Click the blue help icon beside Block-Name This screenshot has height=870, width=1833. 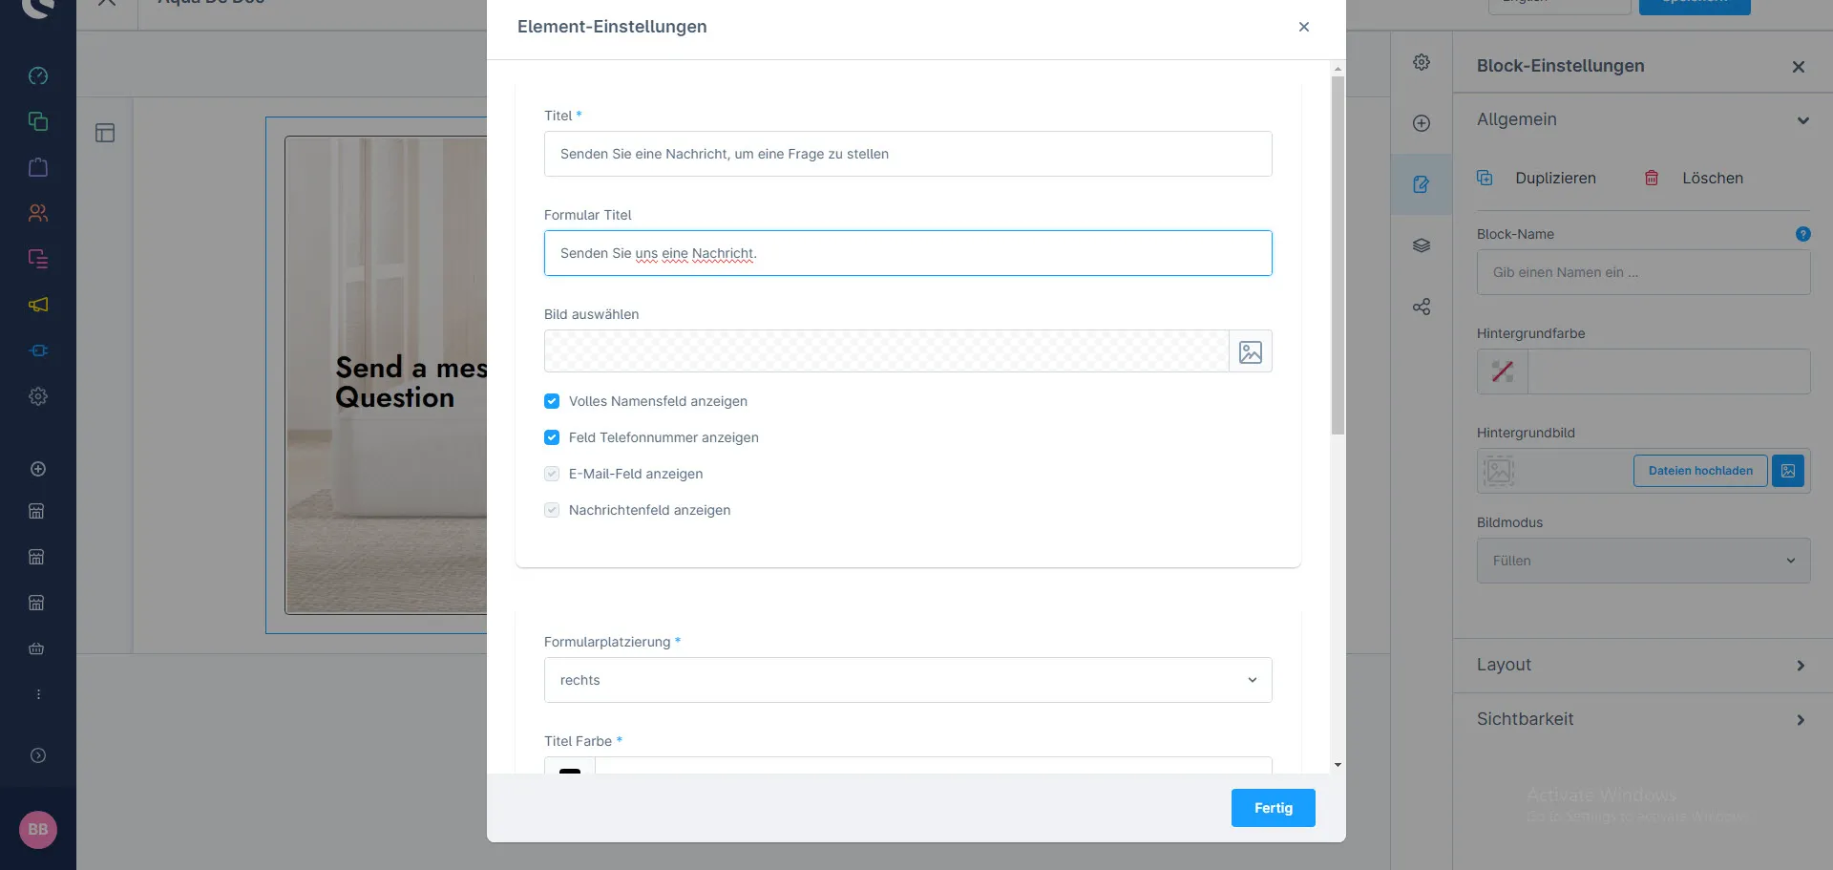click(1802, 234)
